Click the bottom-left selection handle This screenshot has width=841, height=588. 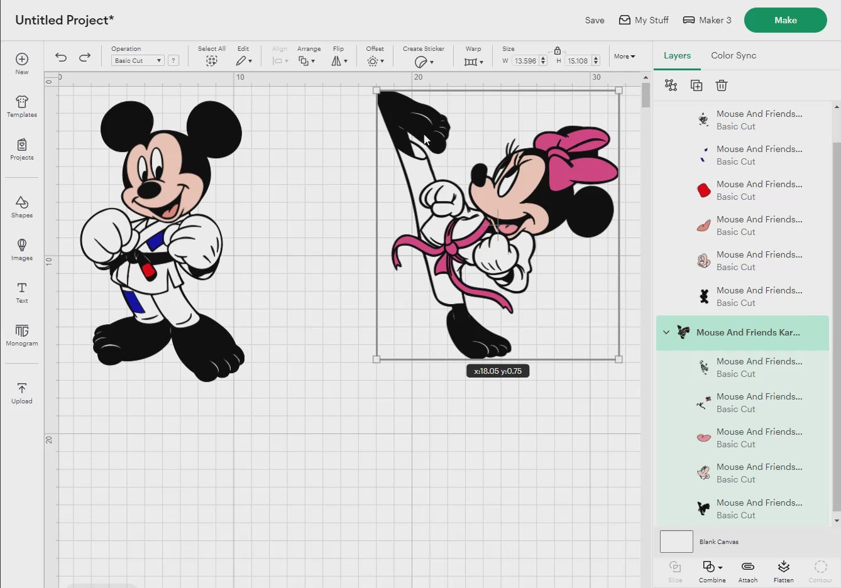coord(377,359)
